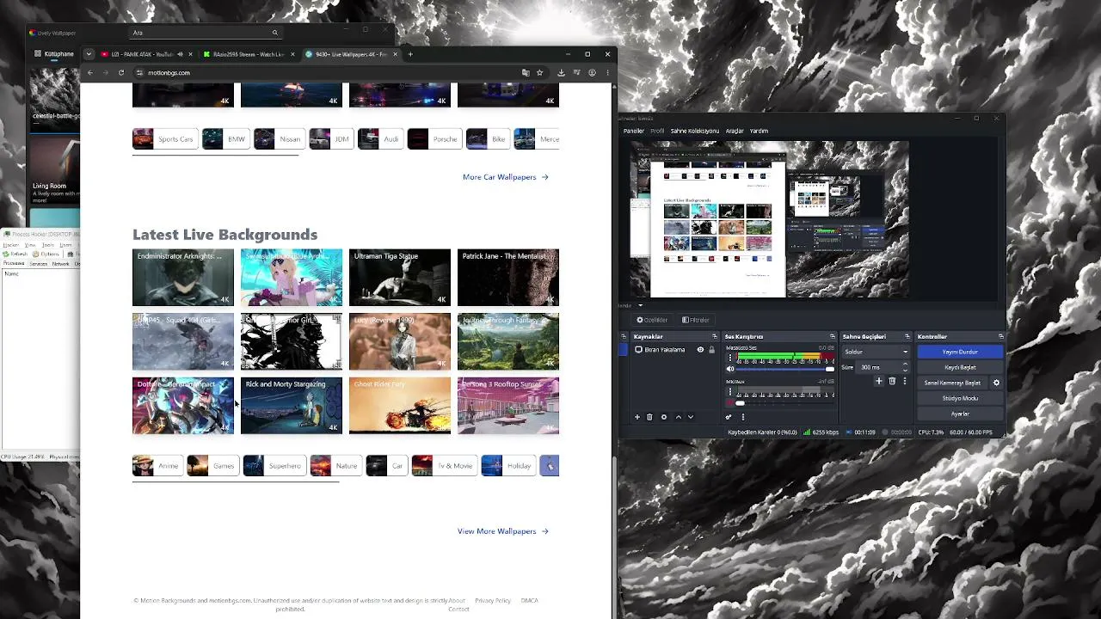Go back in the Chrome browser
The width and height of the screenshot is (1101, 619).
(89, 73)
